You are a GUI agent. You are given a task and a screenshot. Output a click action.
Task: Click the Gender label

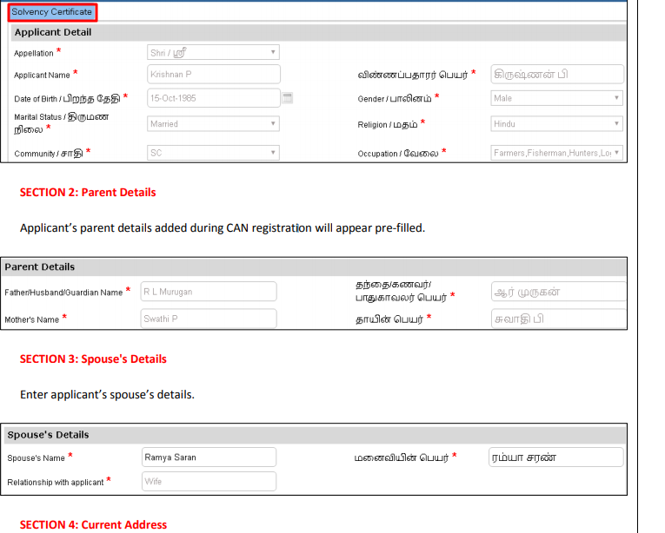(x=395, y=99)
